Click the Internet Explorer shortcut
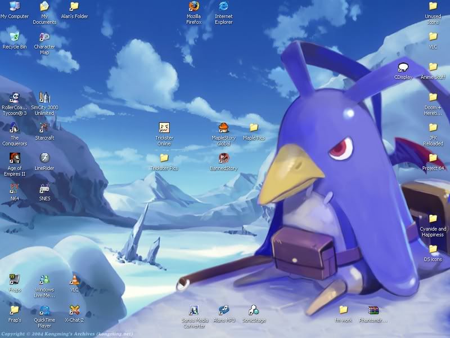Screen dimensions: 450x338 click(223, 12)
